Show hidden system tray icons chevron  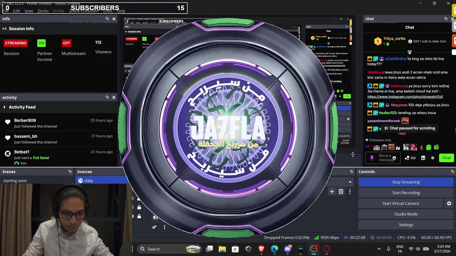click(379, 249)
